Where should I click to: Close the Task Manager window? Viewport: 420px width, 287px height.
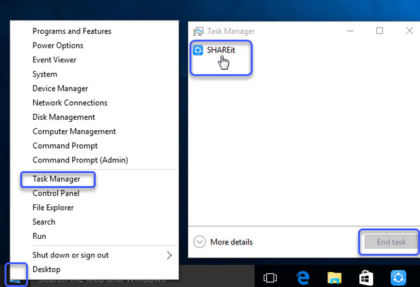409,31
